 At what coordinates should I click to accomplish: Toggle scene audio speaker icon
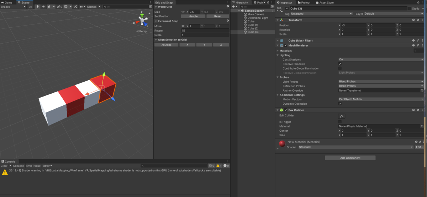[x=43, y=7]
